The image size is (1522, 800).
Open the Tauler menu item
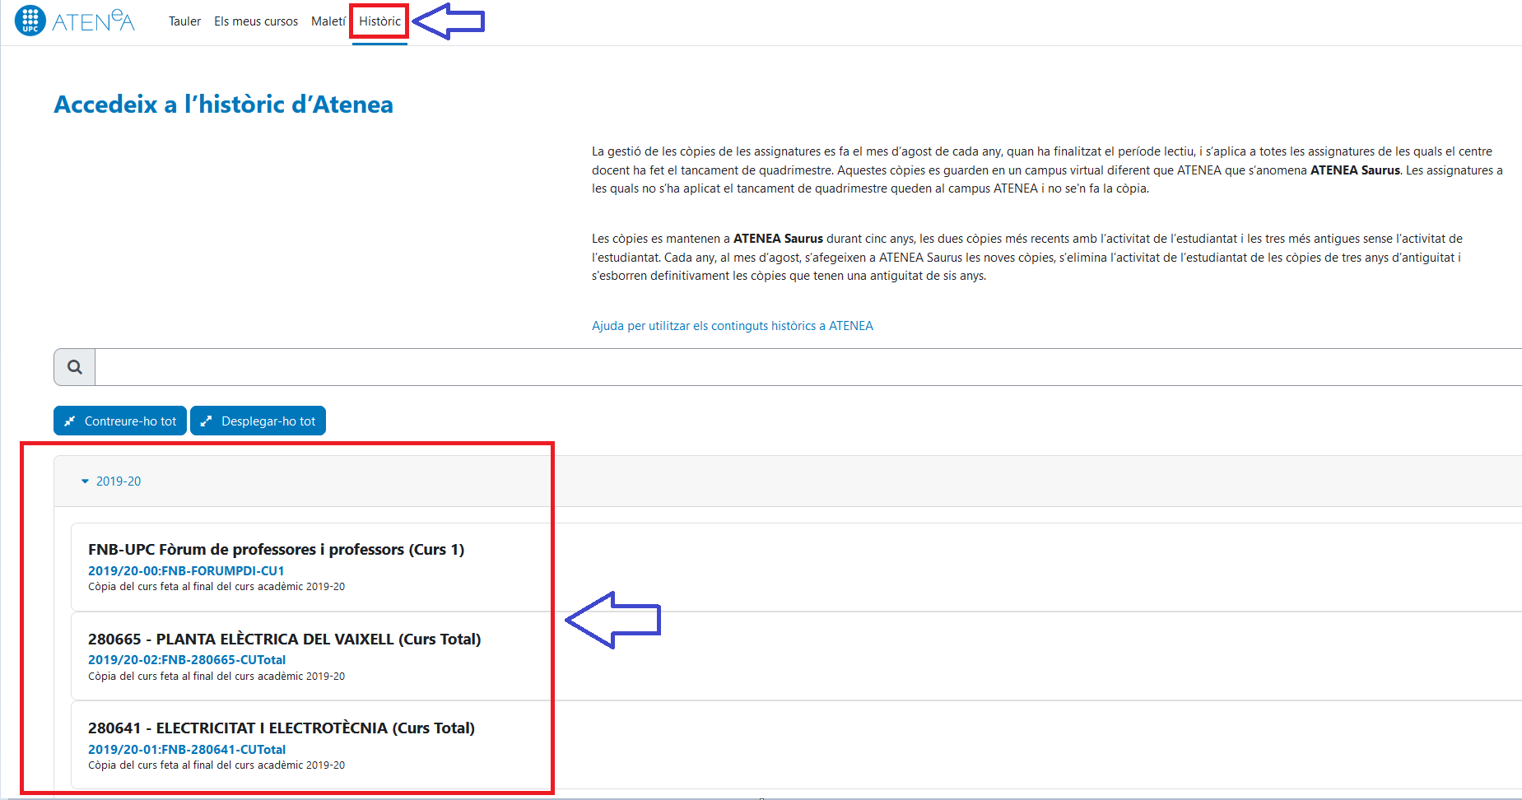184,21
